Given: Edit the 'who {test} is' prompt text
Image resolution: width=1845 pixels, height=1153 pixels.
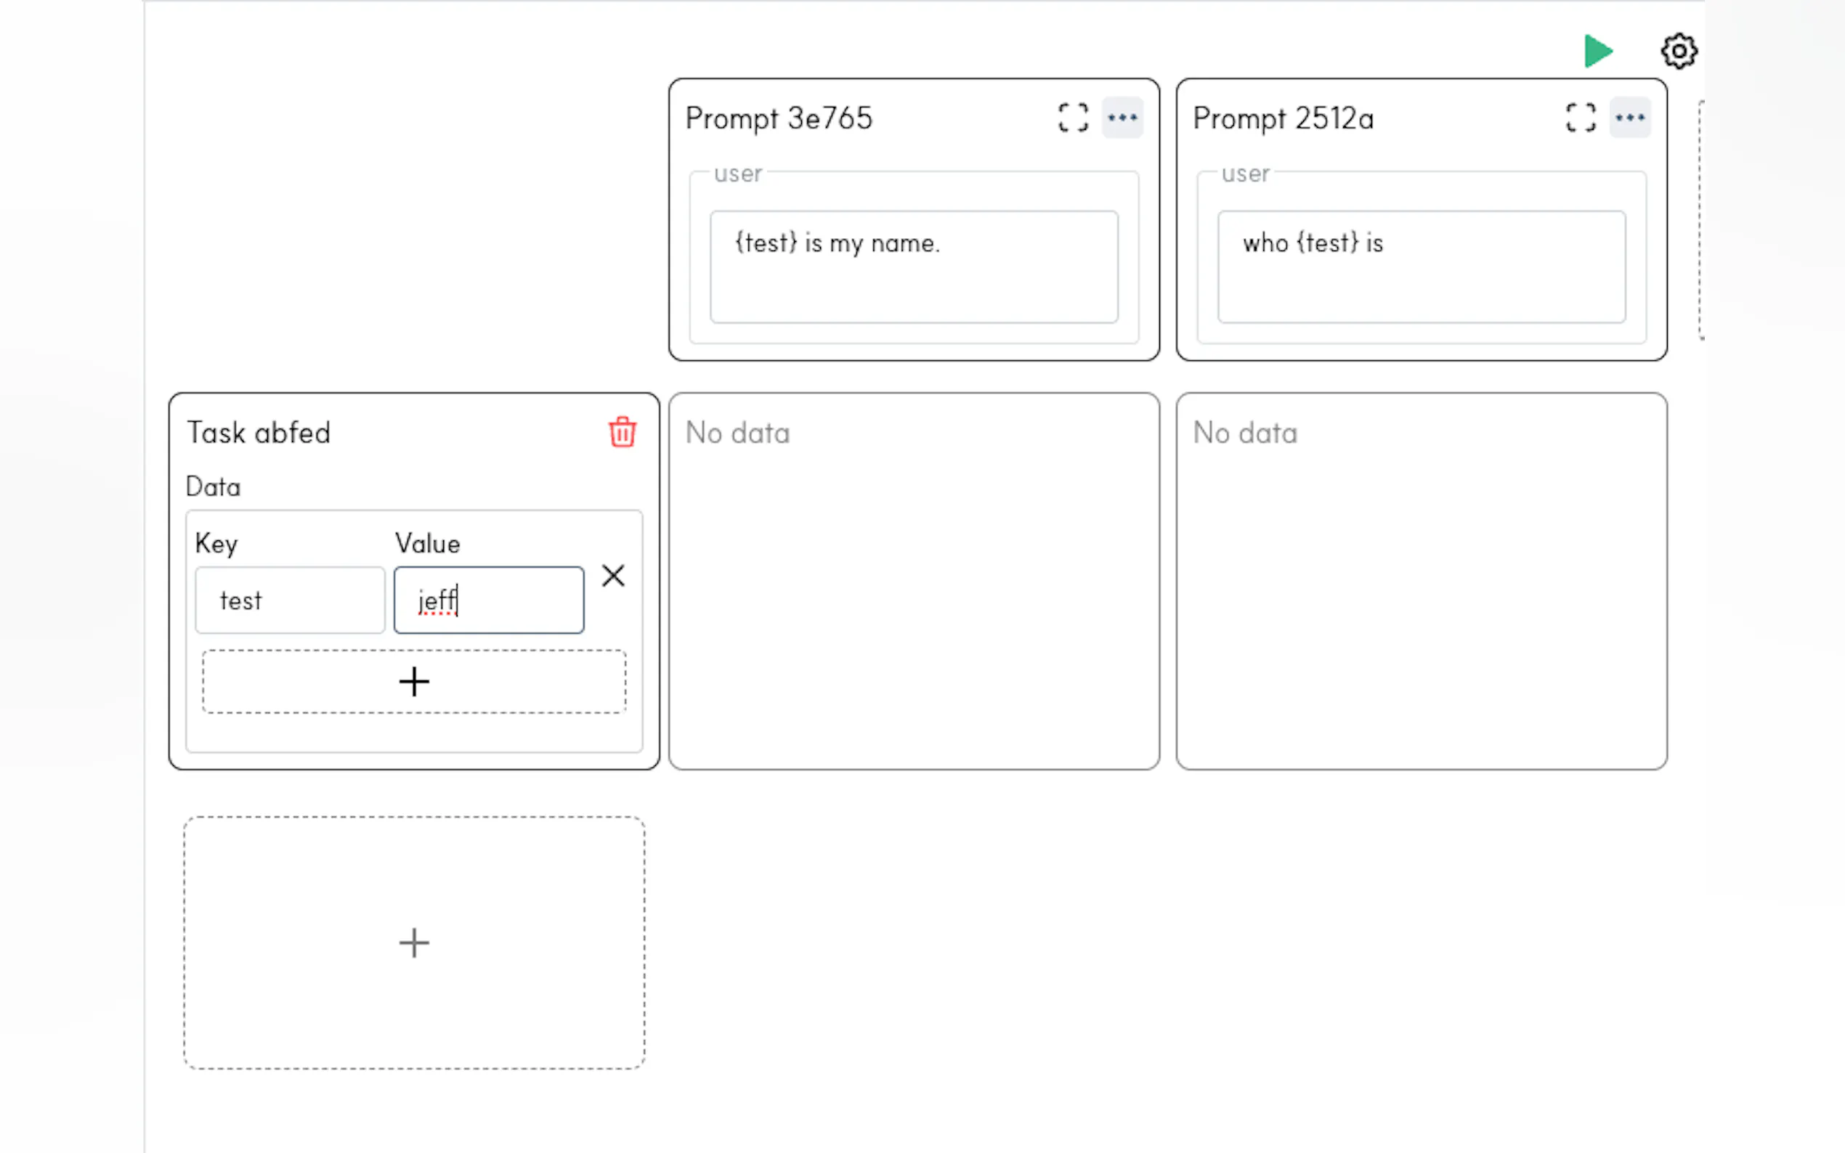Looking at the screenshot, I should tap(1421, 266).
